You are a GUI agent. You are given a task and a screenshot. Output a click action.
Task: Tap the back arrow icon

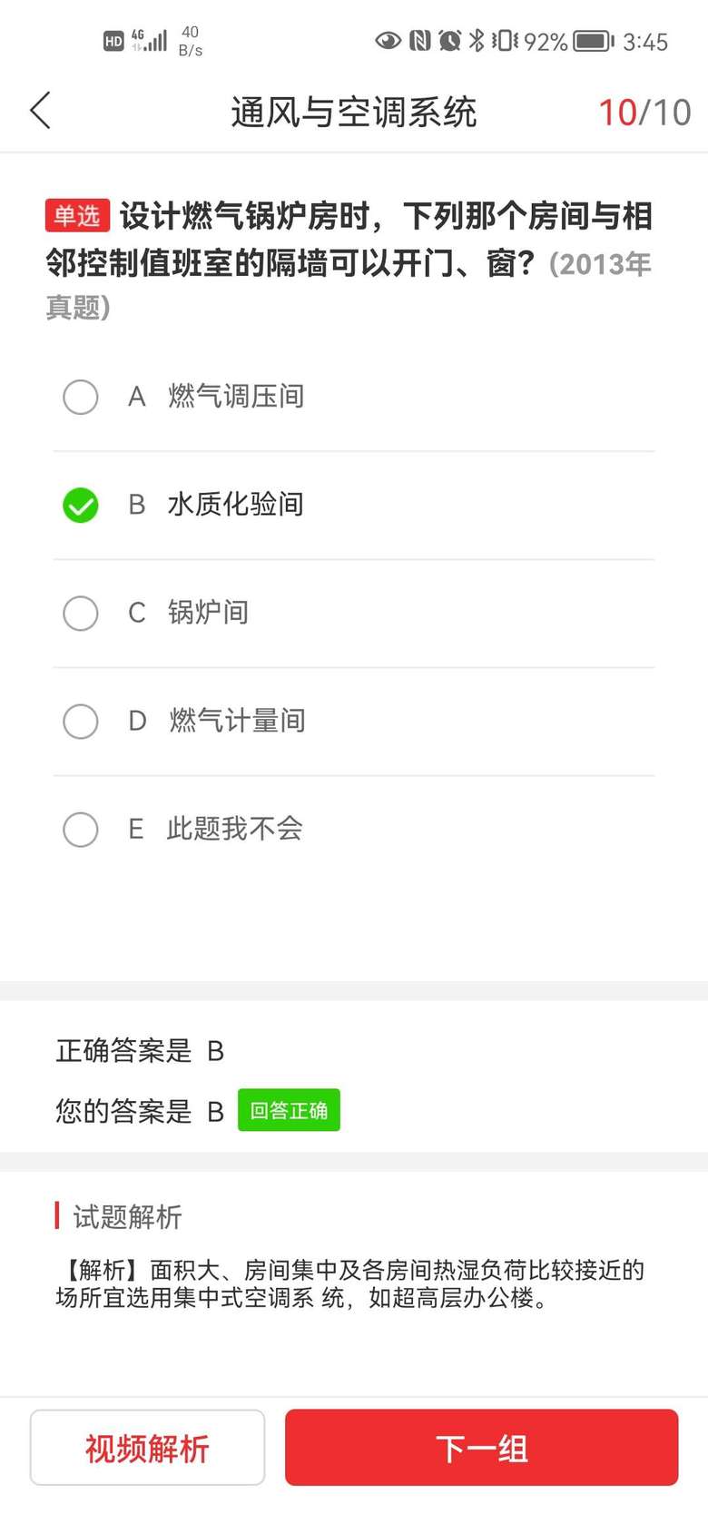point(41,112)
